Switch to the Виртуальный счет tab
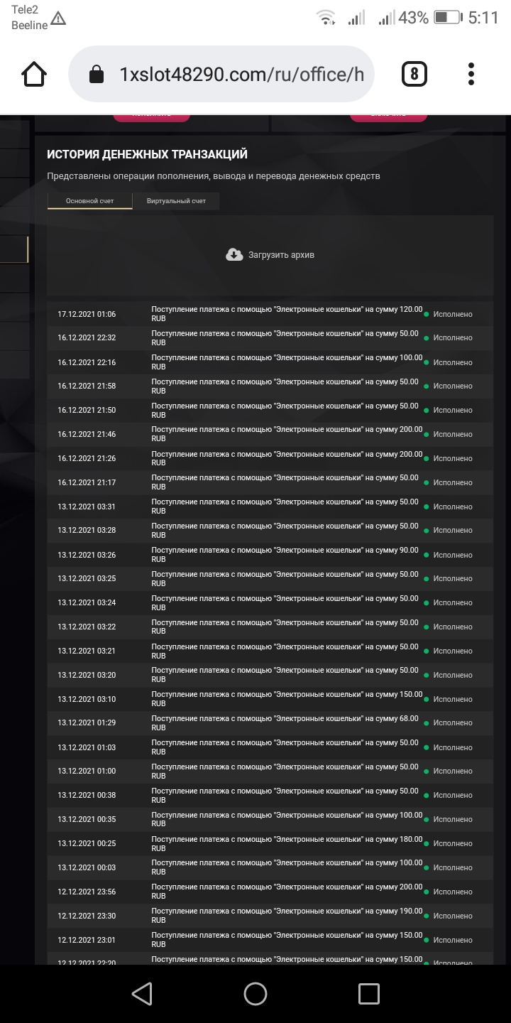This screenshot has height=1023, width=511. pyautogui.click(x=176, y=201)
